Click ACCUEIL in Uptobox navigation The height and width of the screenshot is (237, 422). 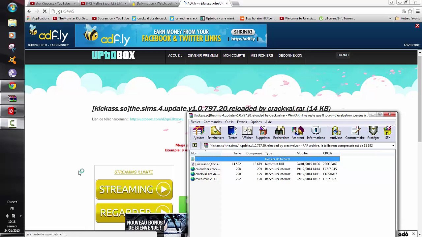point(175,55)
